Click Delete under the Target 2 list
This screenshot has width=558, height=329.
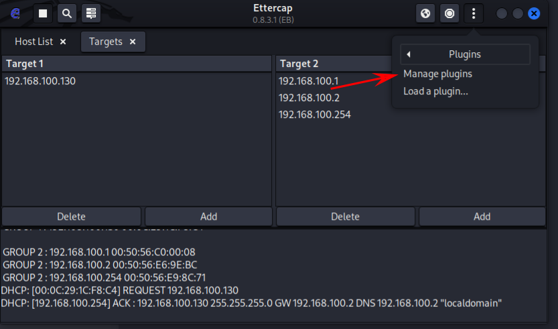345,216
